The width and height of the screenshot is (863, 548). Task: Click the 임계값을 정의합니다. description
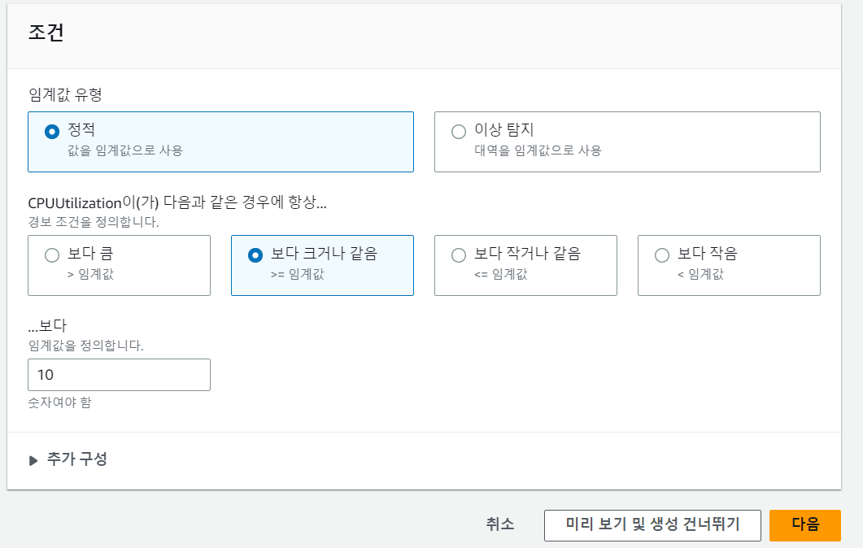point(86,346)
